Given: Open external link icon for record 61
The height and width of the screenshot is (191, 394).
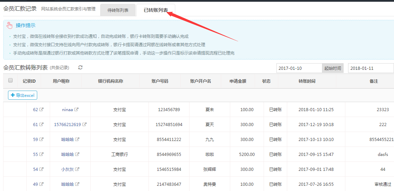Looking at the screenshot, I should (x=41, y=125).
